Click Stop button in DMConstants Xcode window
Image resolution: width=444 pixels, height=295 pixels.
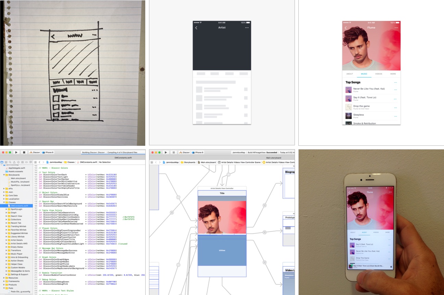[x=24, y=152]
